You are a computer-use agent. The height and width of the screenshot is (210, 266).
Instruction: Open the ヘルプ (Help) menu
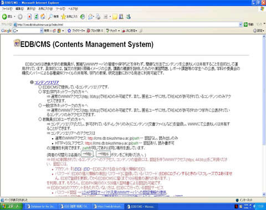click(73, 9)
